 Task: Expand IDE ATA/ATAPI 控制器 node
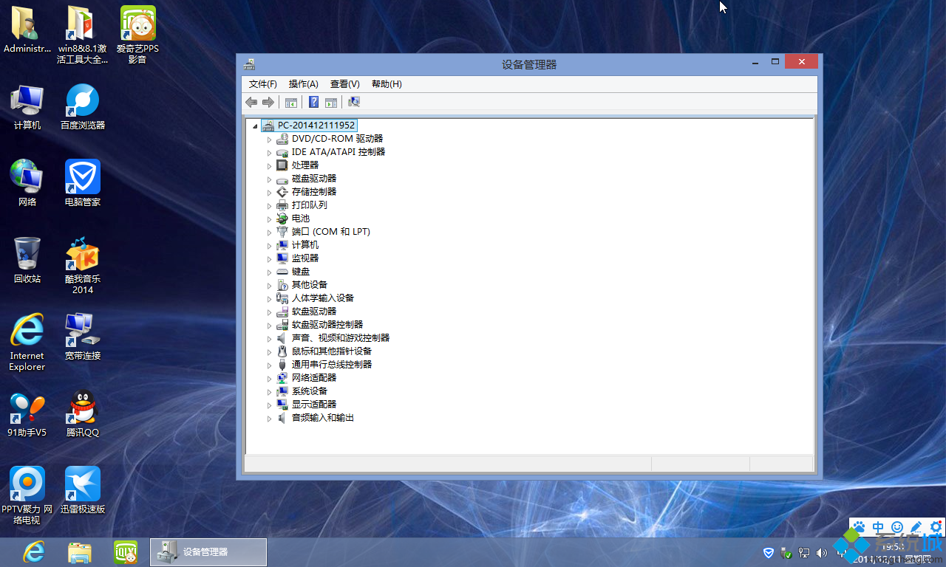tap(270, 153)
